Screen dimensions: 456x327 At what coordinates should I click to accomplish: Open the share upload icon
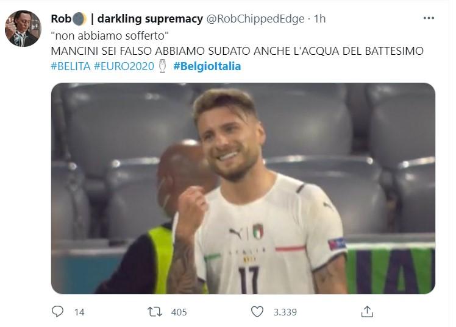(x=367, y=312)
